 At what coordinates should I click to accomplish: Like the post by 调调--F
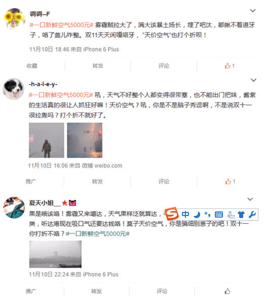click(x=230, y=66)
